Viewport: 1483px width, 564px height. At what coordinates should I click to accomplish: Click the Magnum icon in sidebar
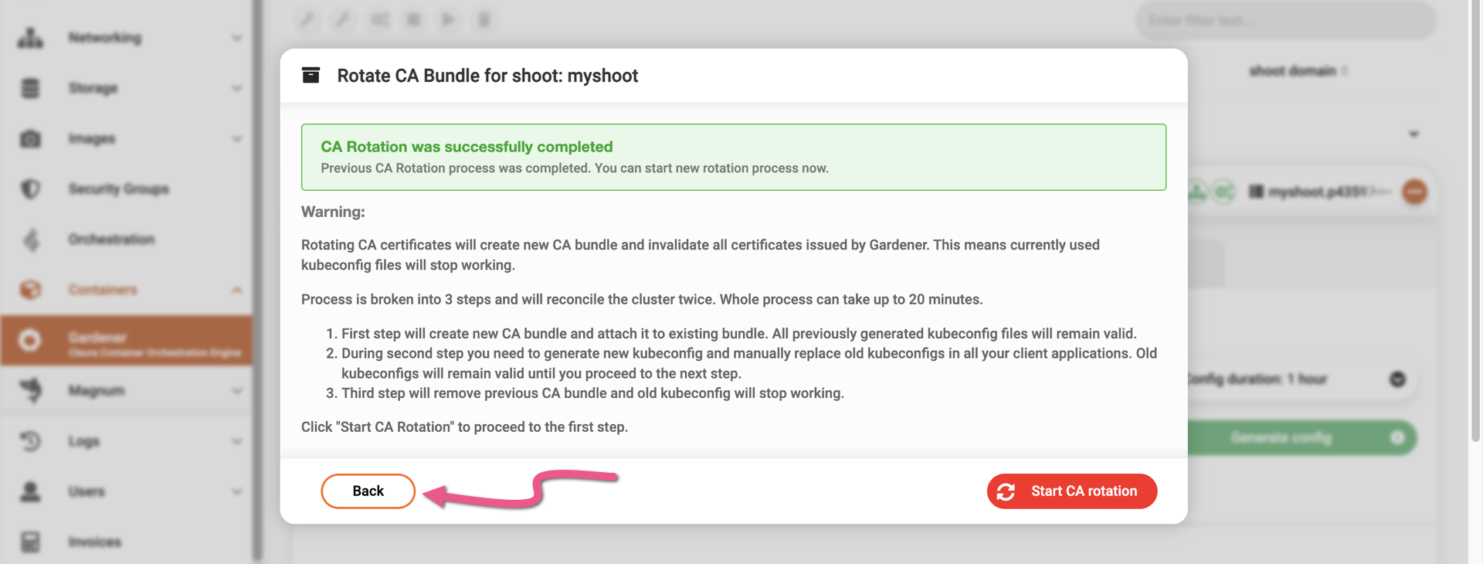(30, 390)
